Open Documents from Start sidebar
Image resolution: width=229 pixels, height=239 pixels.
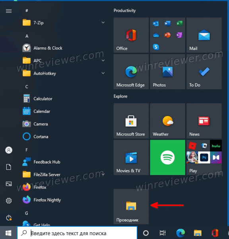(9, 167)
